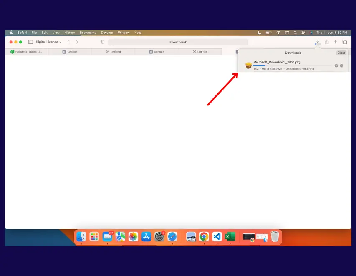
Task: Open Photos from the Dock
Action: coord(133,237)
